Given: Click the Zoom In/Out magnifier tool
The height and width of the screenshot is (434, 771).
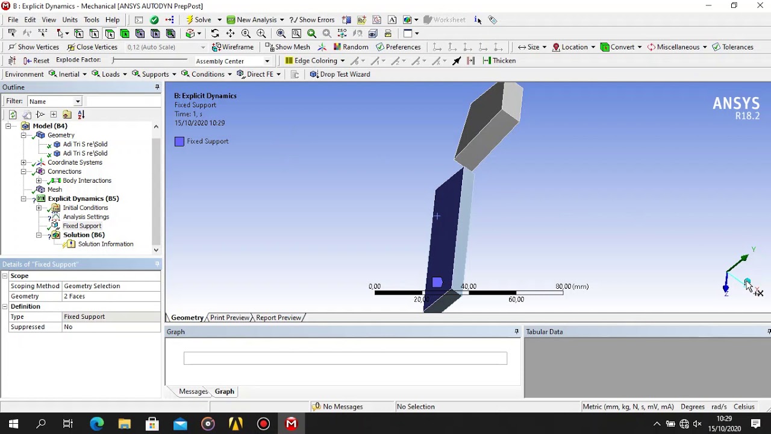Looking at the screenshot, I should pos(246,34).
